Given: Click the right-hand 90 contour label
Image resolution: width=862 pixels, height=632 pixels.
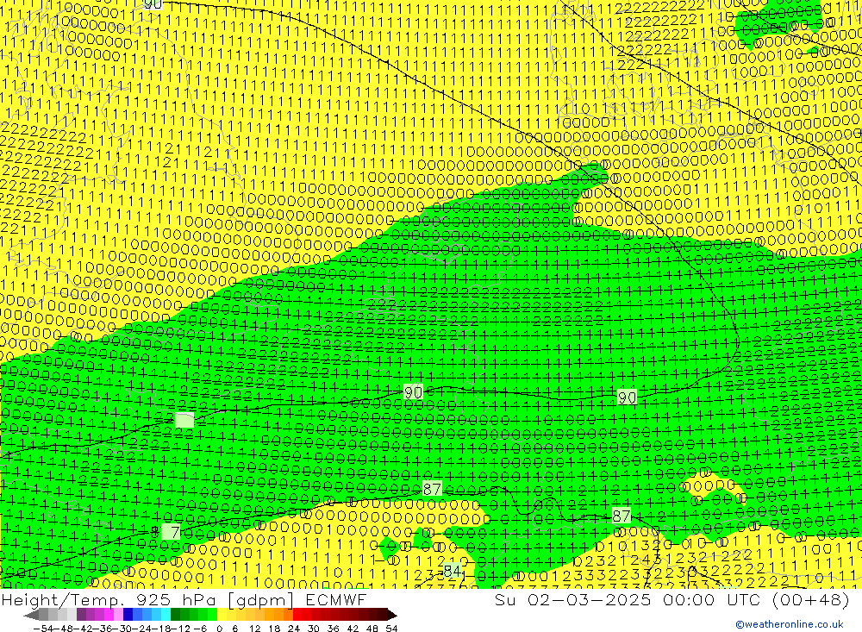Looking at the screenshot, I should pyautogui.click(x=628, y=397).
